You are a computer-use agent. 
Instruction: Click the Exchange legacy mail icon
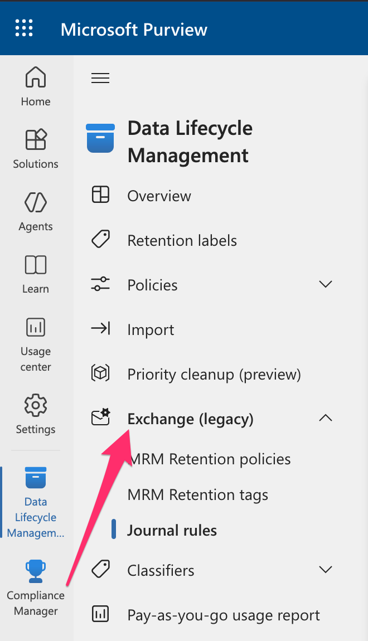pyautogui.click(x=100, y=417)
